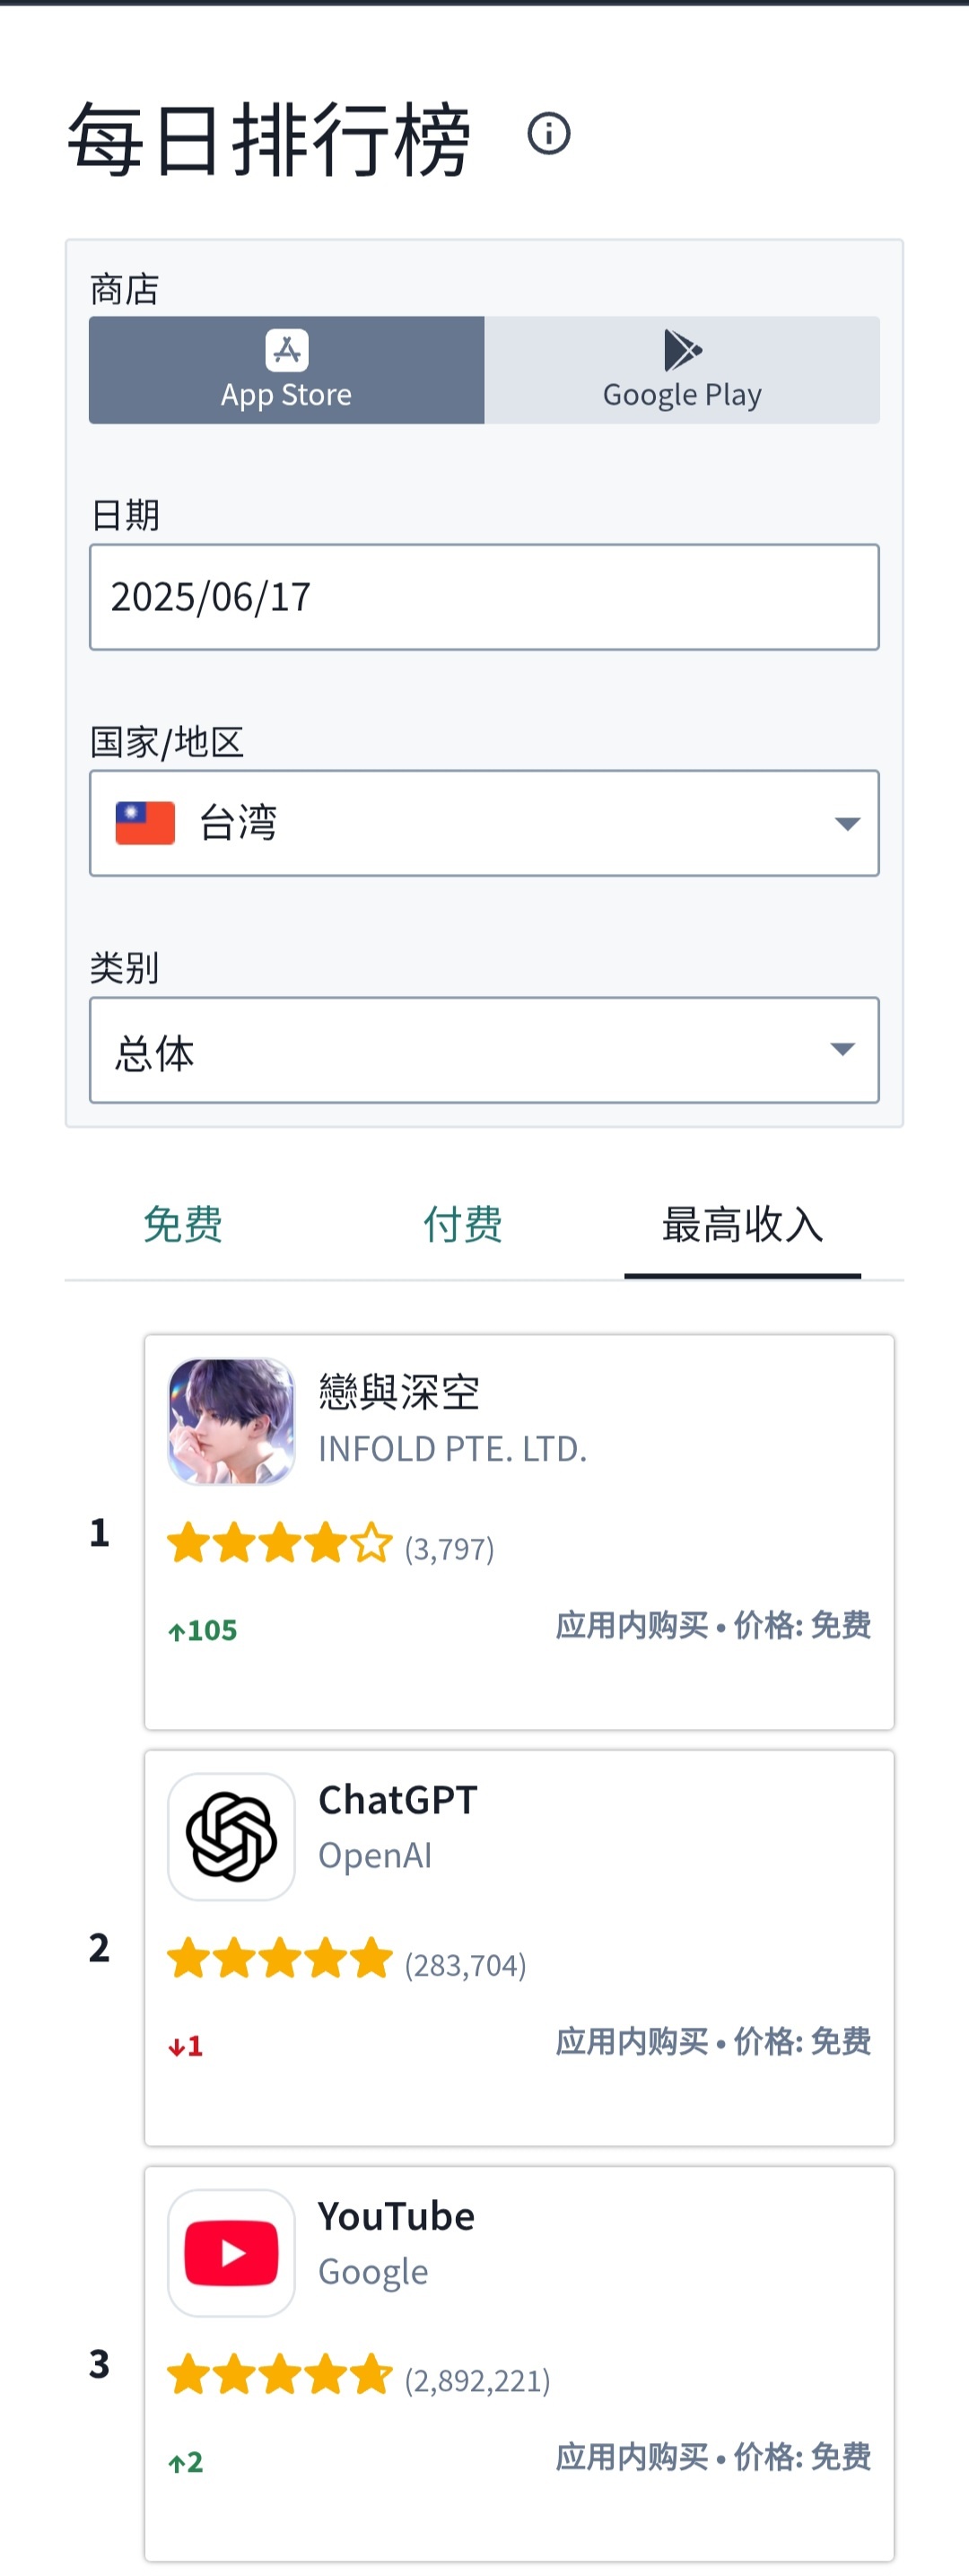Screen dimensions: 969x2576
Task: Click the star rating for 戀與深空
Action: [x=280, y=1543]
